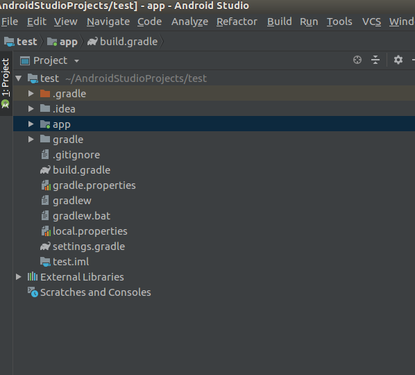
Task: Expand the gradle folder arrow
Action: [x=31, y=140]
